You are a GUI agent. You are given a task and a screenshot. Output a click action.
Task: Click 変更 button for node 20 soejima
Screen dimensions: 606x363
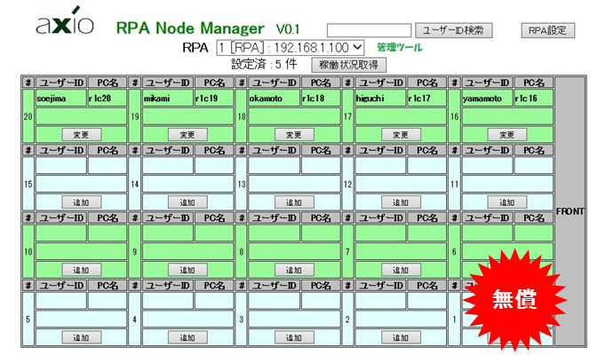click(82, 134)
